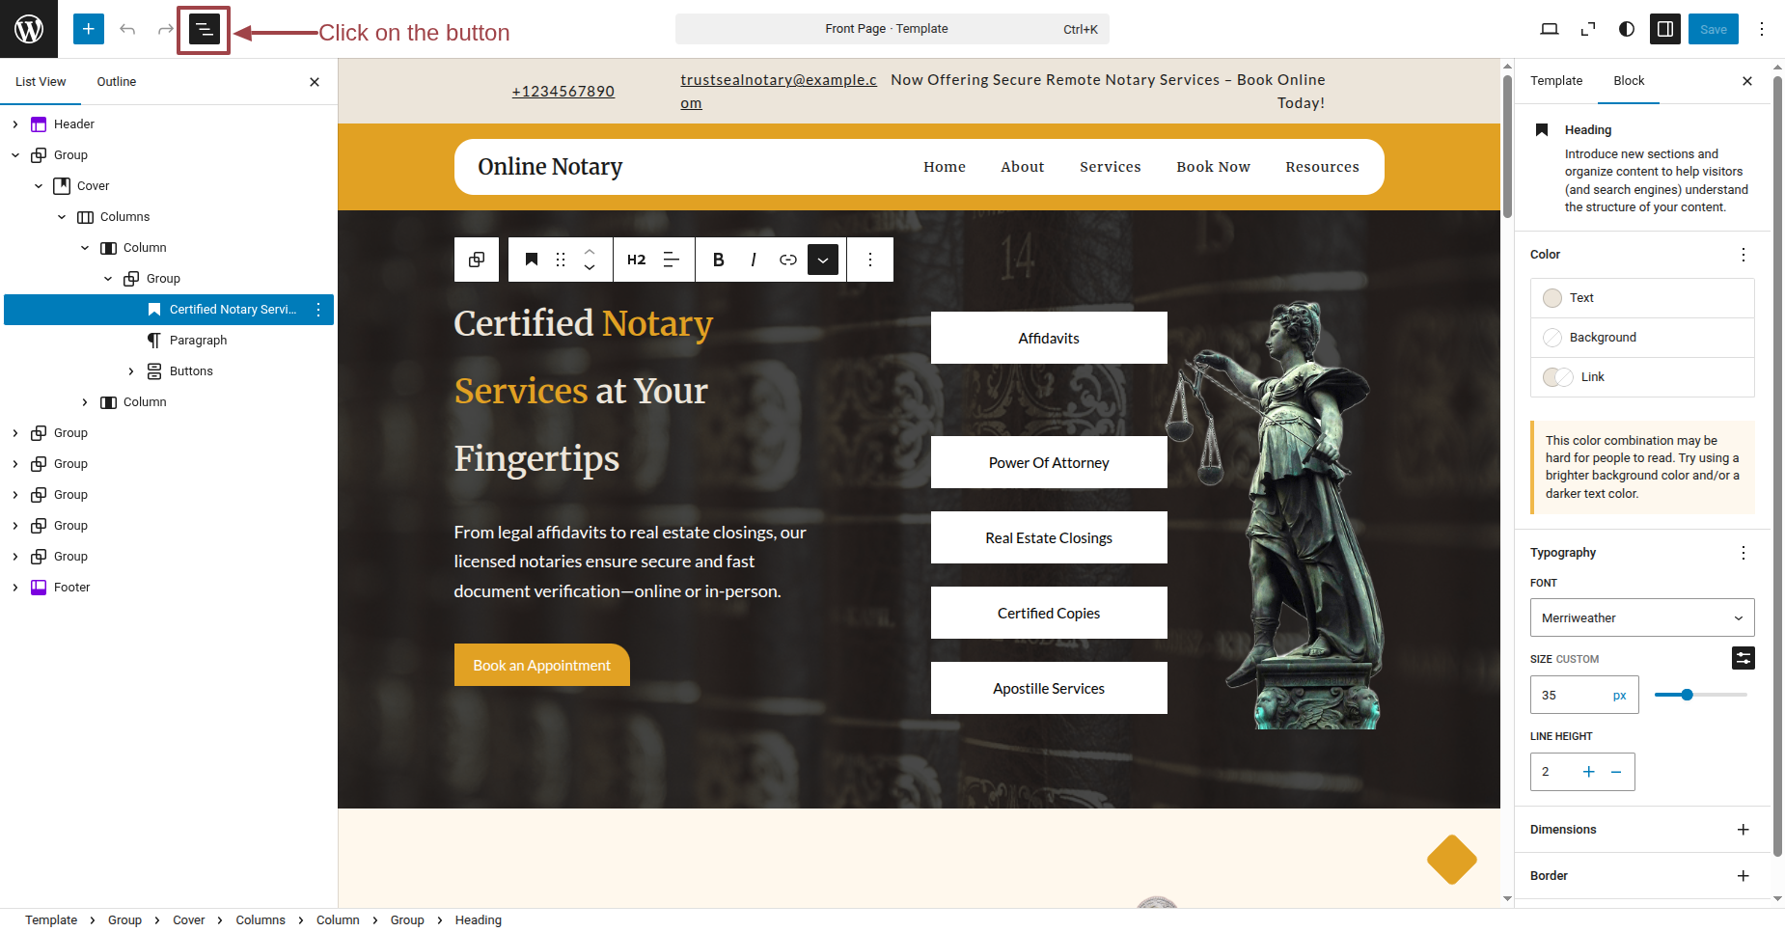The image size is (1785, 932).
Task: Click the WordPress logo icon
Action: tap(29, 29)
